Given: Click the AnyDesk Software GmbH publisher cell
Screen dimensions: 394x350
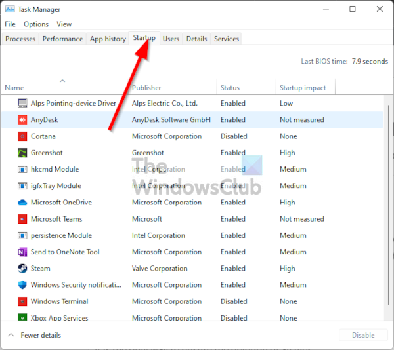Looking at the screenshot, I should tap(171, 120).
